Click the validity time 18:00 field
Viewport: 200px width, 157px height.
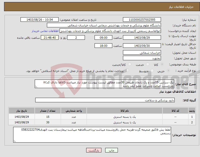103,46
